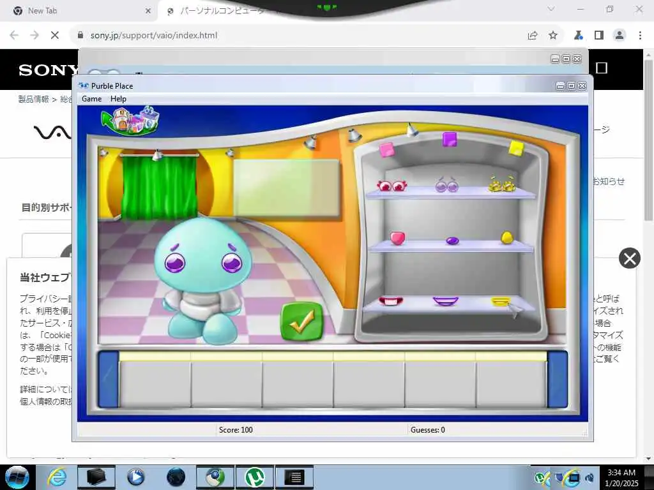Viewport: 654px width, 490px height.
Task: Select the purple nose on the middle shelf
Action: 452,241
